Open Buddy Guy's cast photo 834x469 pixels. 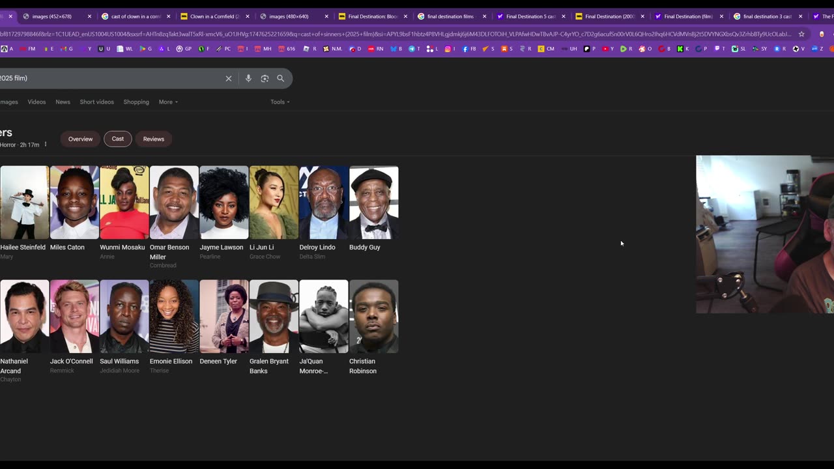click(374, 203)
